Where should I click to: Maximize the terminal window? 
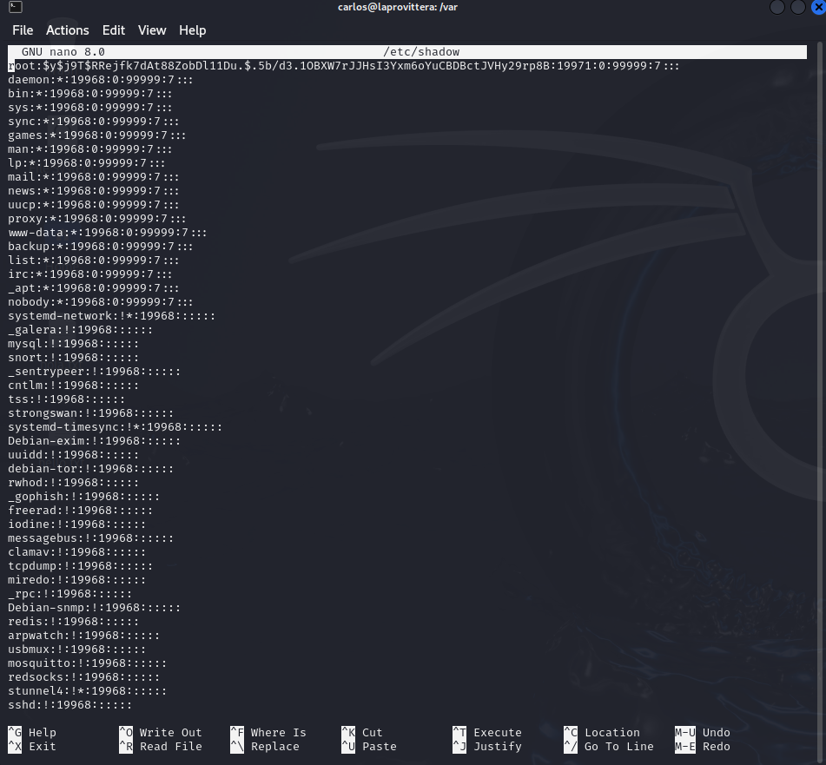(798, 7)
